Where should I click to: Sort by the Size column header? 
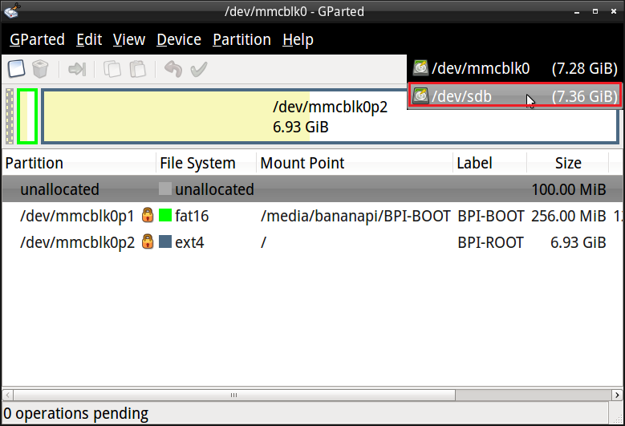[568, 163]
